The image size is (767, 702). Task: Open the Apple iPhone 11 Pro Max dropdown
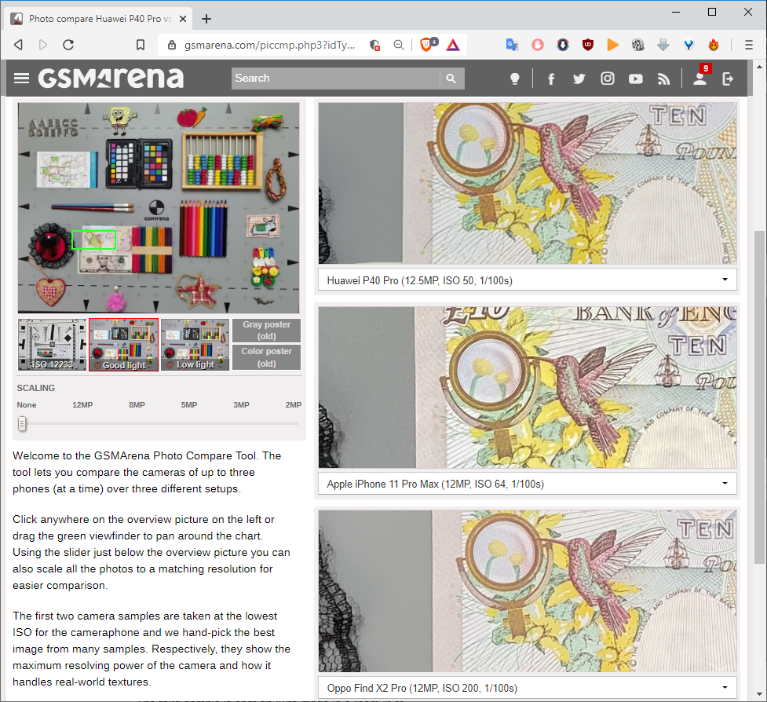tap(528, 484)
